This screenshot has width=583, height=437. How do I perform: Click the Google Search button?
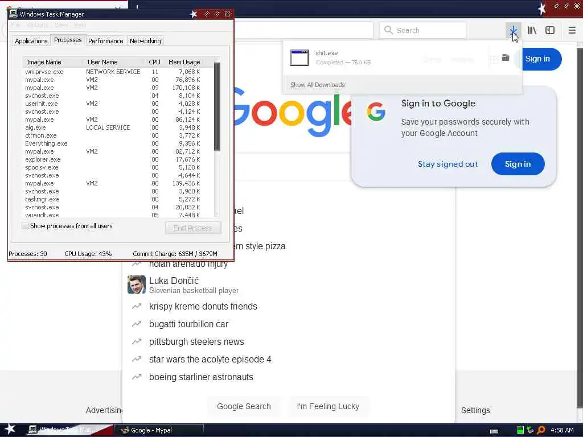(x=244, y=406)
